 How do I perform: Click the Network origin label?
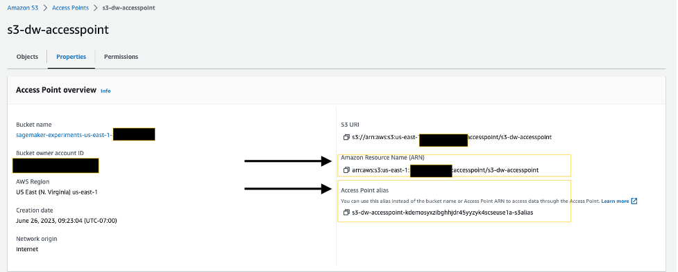pos(36,239)
